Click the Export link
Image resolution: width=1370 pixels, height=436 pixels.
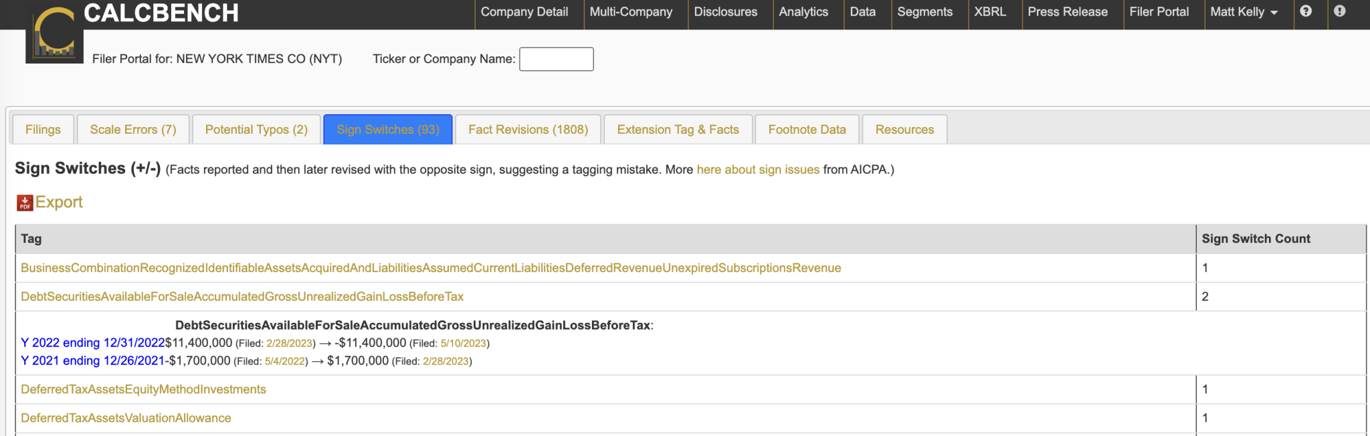click(x=59, y=203)
